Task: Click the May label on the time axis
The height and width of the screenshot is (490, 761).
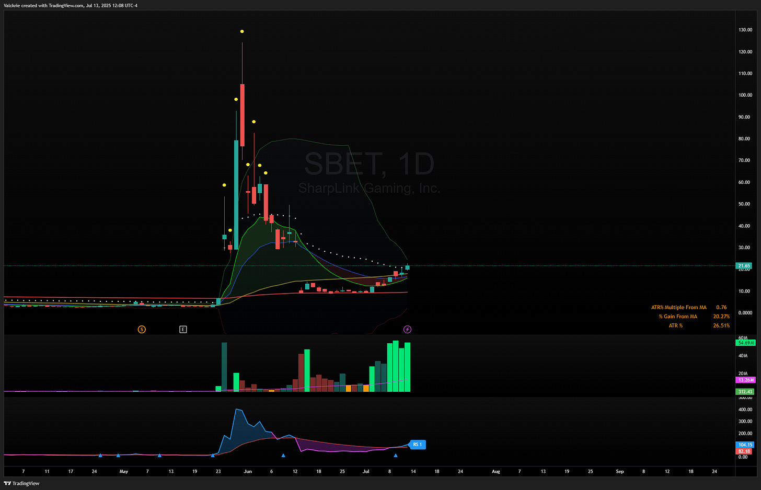Action: point(124,471)
